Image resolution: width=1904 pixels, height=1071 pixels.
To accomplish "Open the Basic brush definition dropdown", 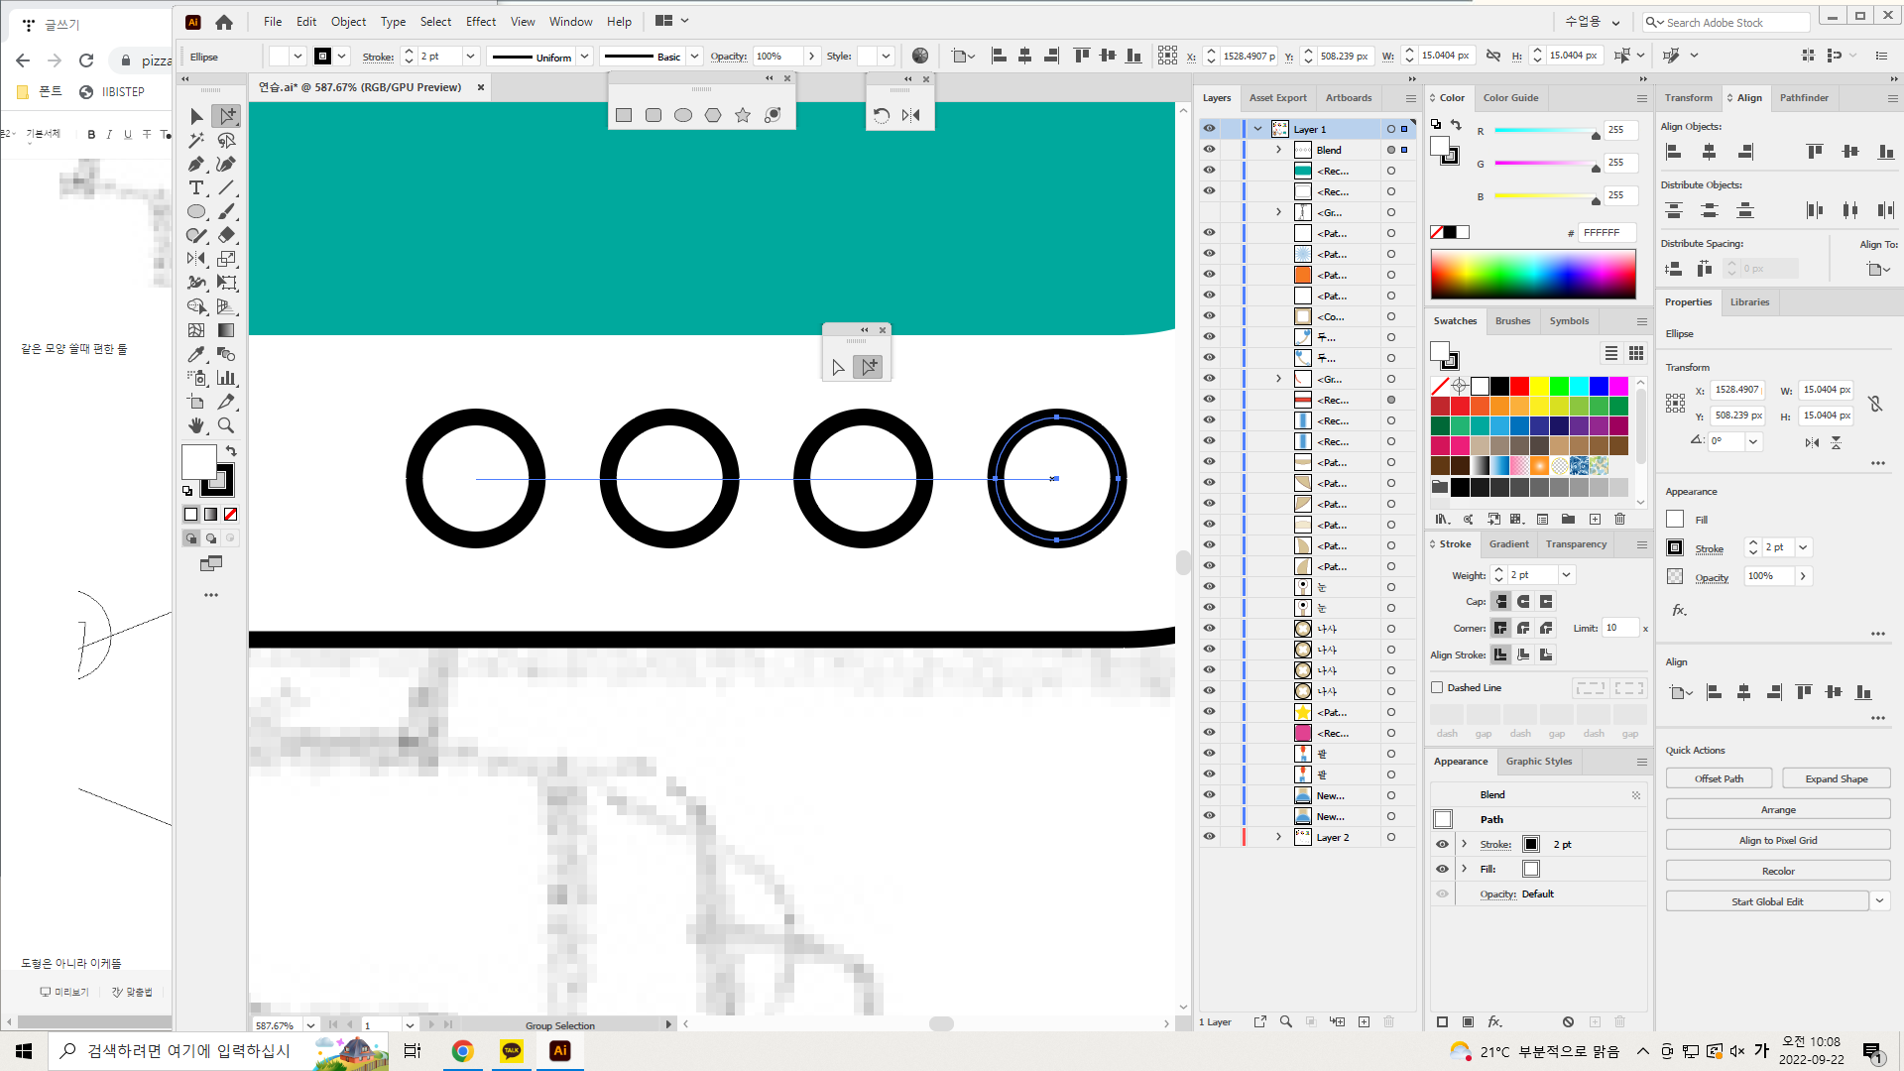I will (695, 57).
